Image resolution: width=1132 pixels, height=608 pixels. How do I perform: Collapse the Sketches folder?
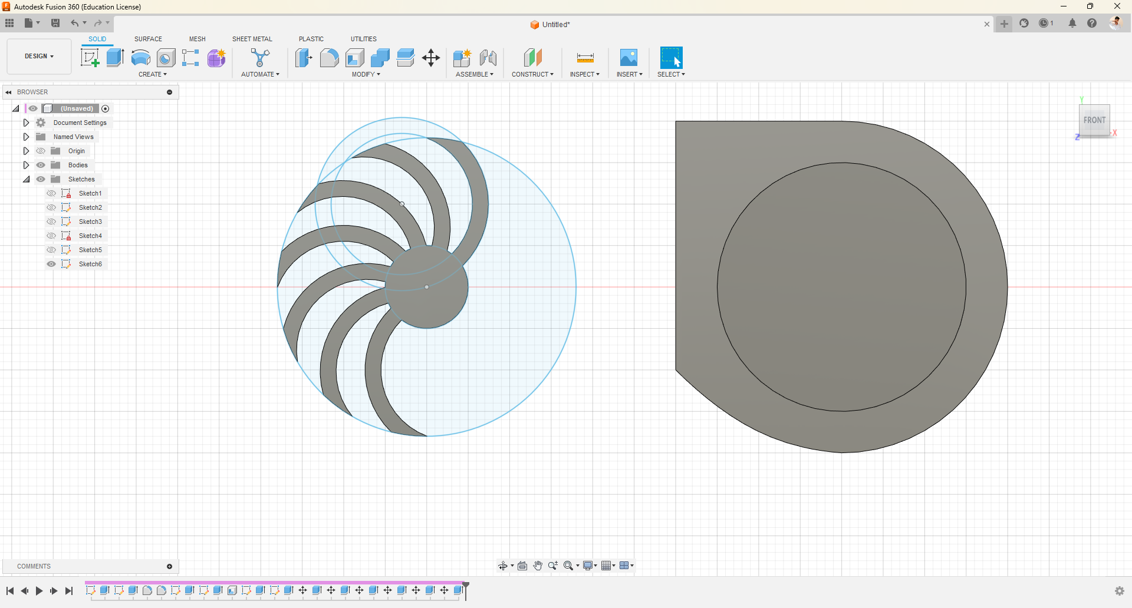pos(26,179)
